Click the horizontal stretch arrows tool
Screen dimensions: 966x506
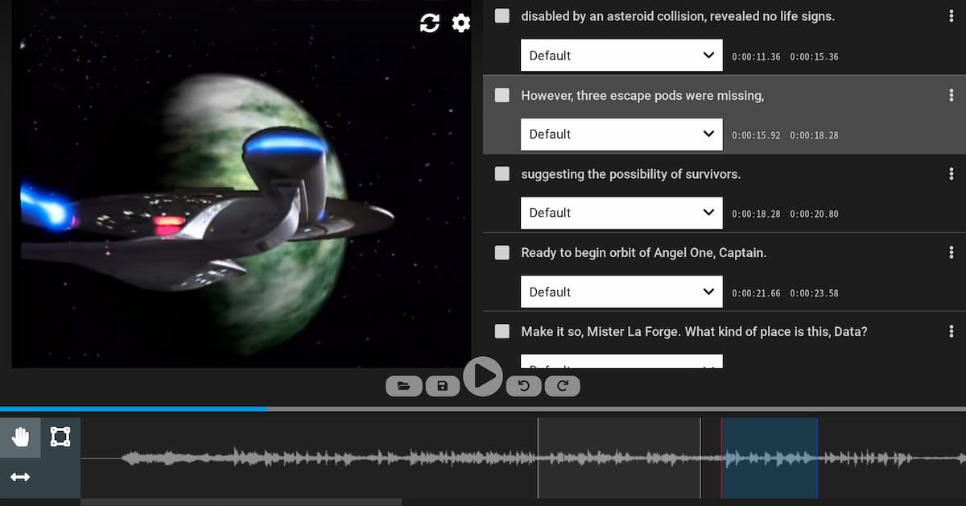20,477
